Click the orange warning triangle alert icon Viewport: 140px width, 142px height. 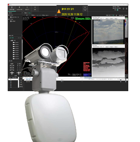[59, 11]
